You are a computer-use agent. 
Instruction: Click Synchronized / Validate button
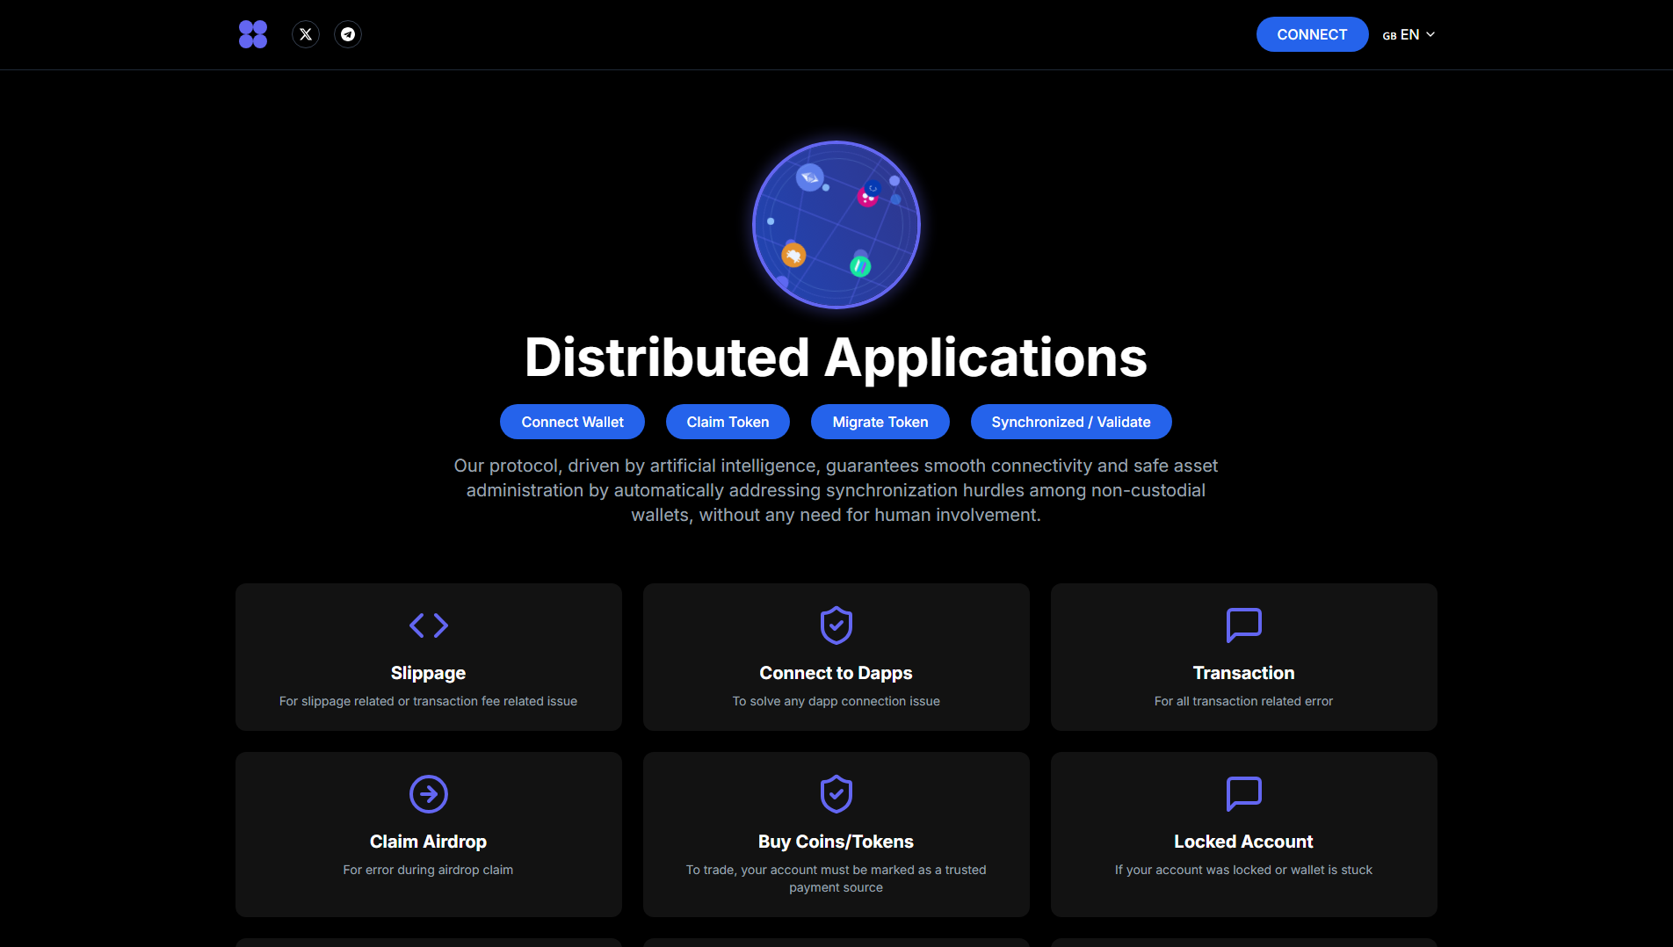click(x=1071, y=422)
